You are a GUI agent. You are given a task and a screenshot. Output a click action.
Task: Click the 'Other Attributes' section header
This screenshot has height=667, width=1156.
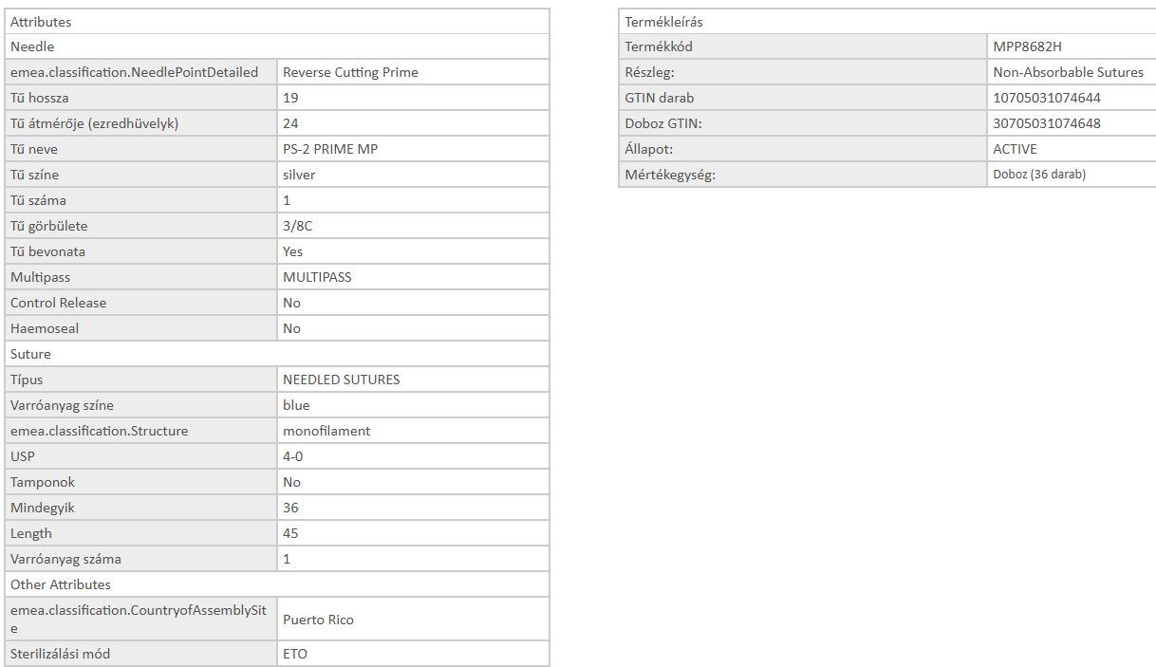pos(60,584)
